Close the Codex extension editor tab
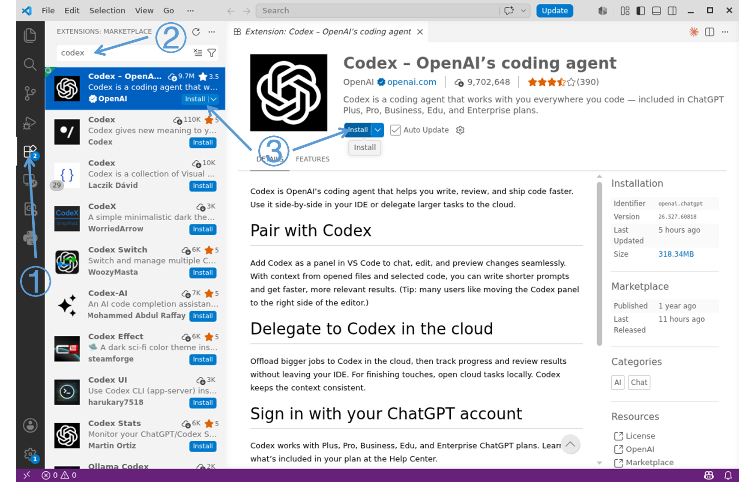The width and height of the screenshot is (739, 482). click(420, 32)
